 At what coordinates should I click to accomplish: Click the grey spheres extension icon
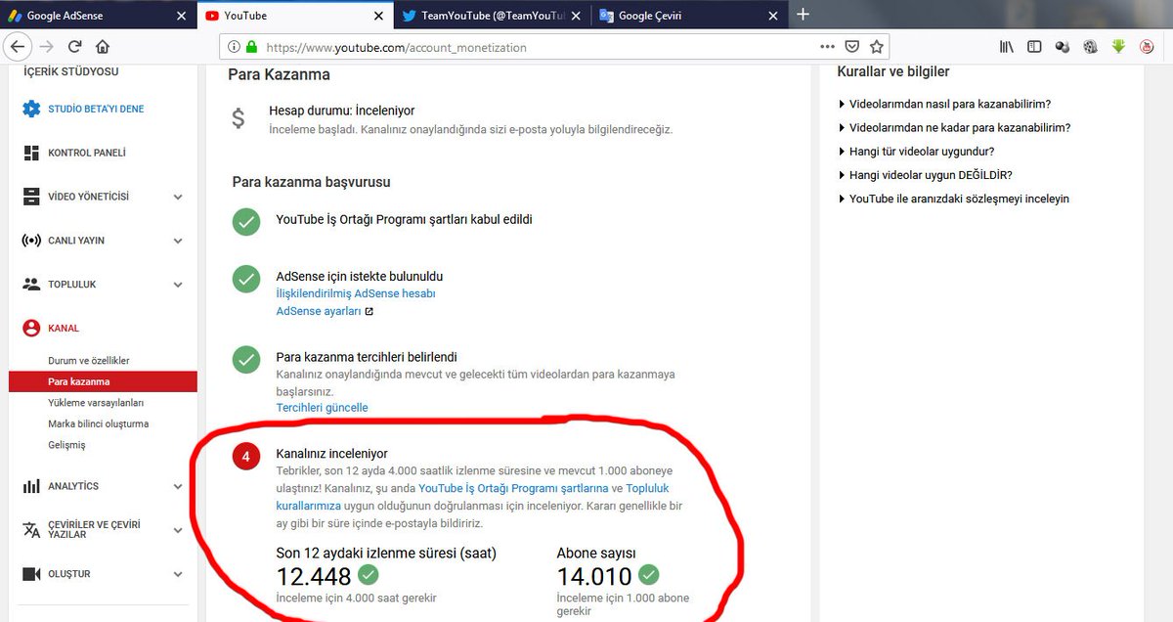[1063, 46]
